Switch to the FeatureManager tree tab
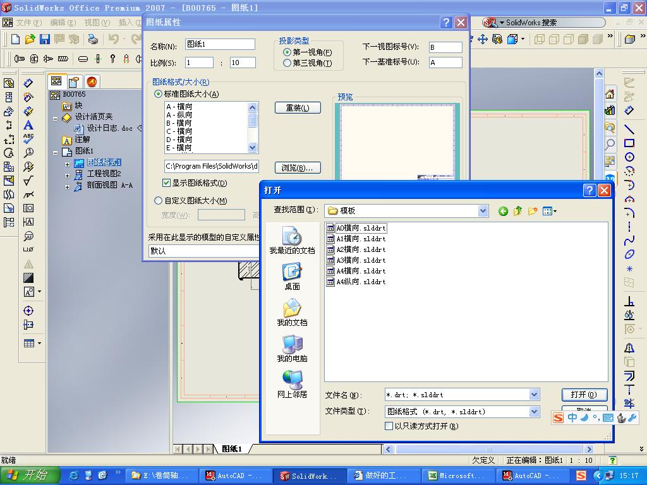This screenshot has height=485, width=647. tap(56, 81)
